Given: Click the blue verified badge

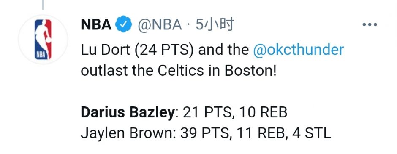Looking at the screenshot, I should pos(124,24).
